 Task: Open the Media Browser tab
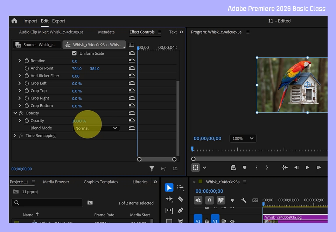56,182
